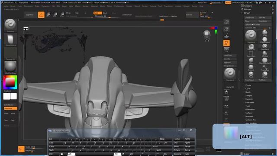Collapse the Brush palette header
This screenshot has width=277, height=156.
[247, 13]
